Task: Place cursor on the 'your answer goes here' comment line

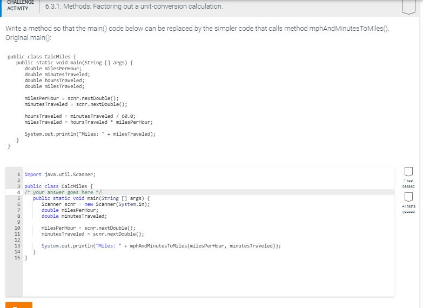Action: tap(63, 192)
